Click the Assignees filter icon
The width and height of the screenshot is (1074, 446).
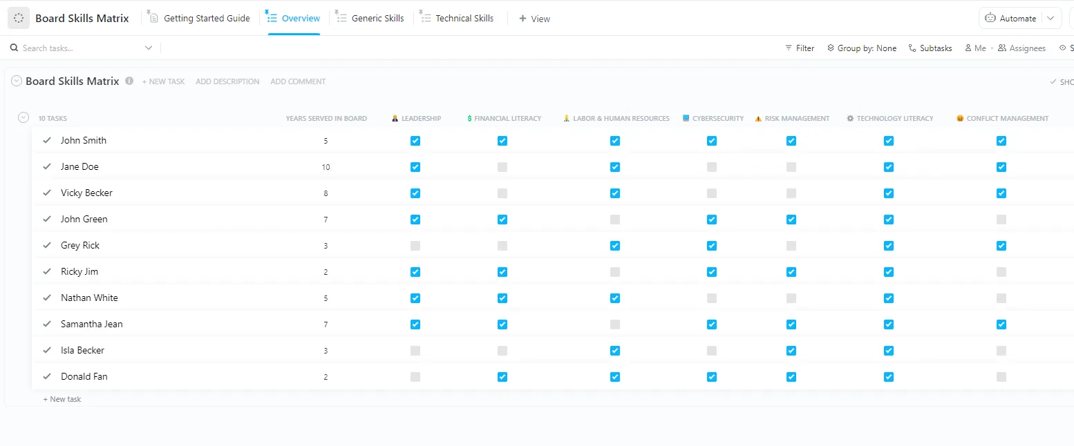pyautogui.click(x=1002, y=48)
